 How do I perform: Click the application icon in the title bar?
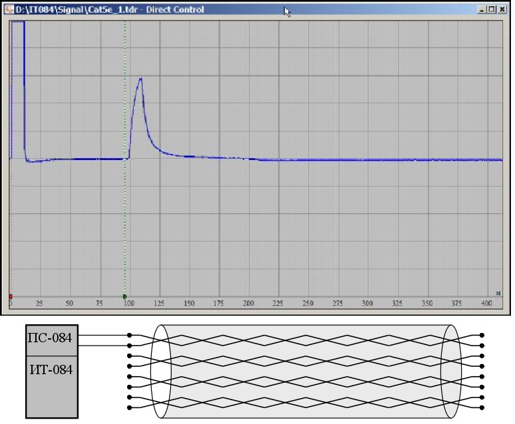pos(9,9)
